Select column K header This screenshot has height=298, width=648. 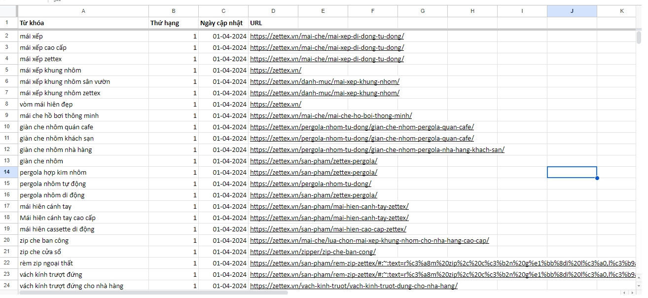click(x=616, y=11)
